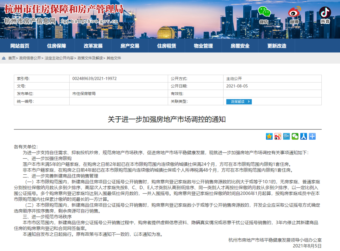The height and width of the screenshot is (251, 340).
Task: Open the 住房租赁 navigation item
Action: 167,46
